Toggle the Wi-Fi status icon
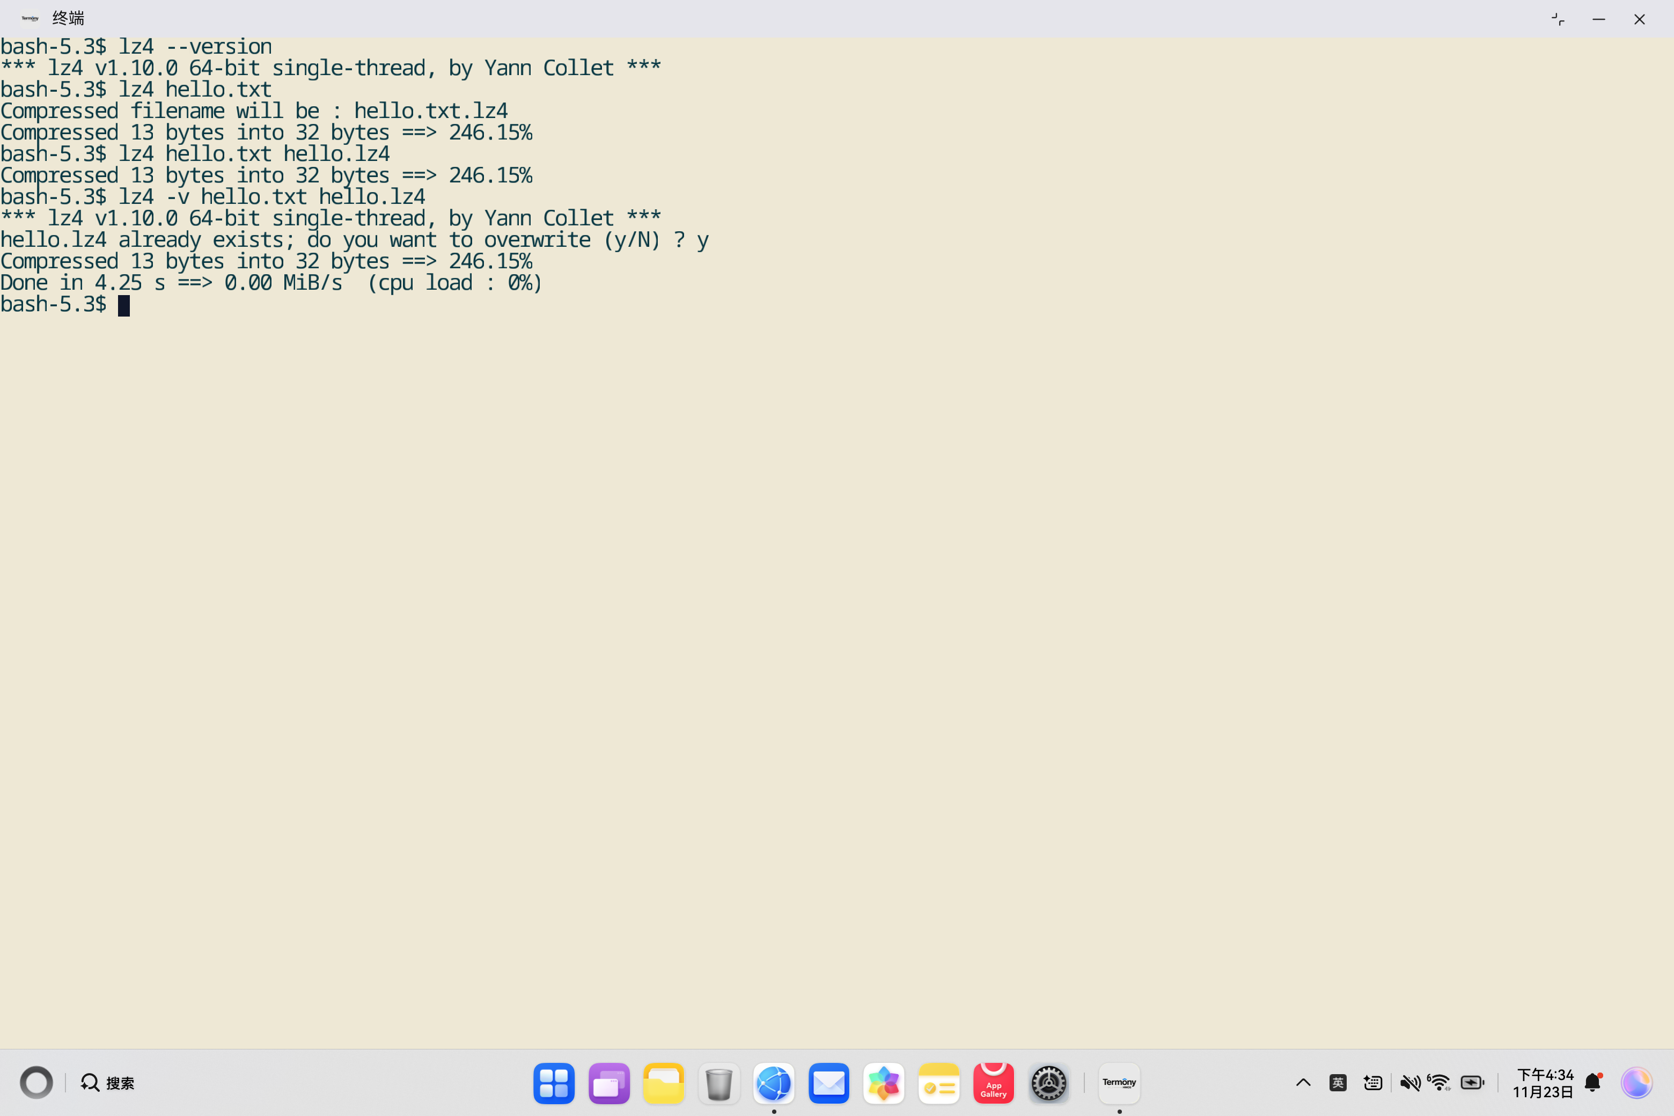1674x1116 pixels. (1439, 1083)
